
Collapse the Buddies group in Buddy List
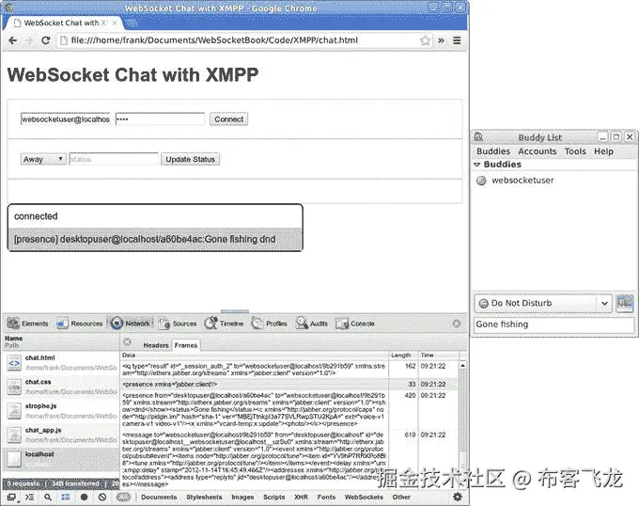point(477,165)
